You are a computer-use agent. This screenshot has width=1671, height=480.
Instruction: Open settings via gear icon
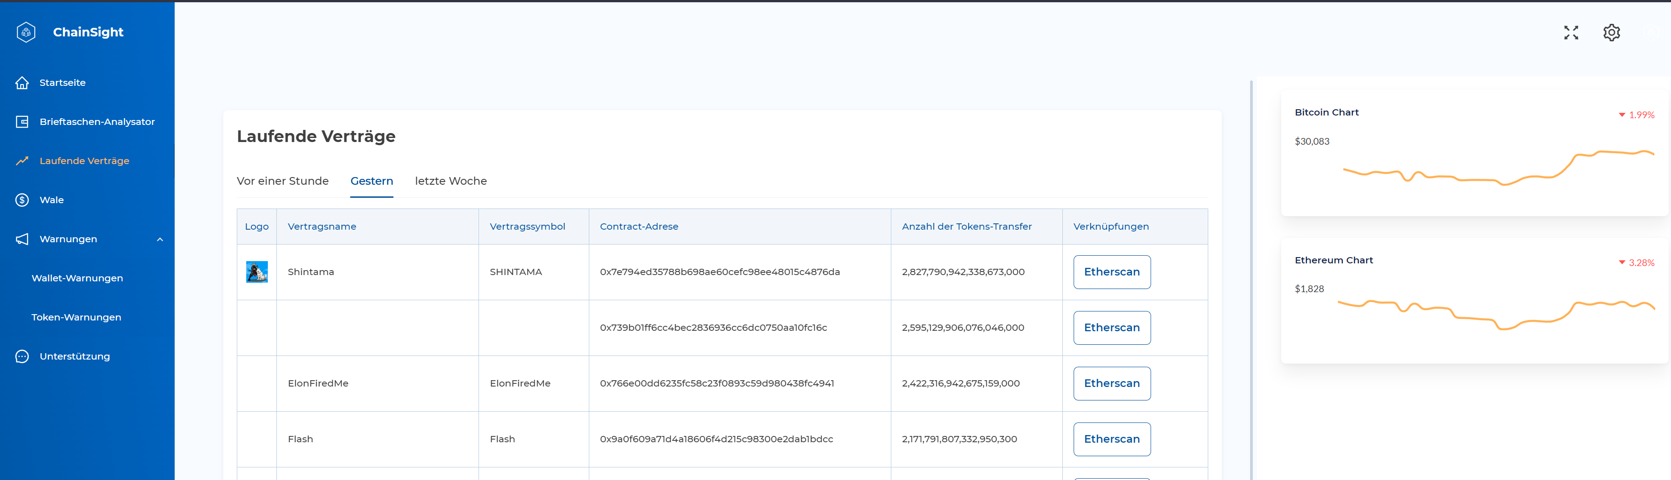pos(1611,32)
